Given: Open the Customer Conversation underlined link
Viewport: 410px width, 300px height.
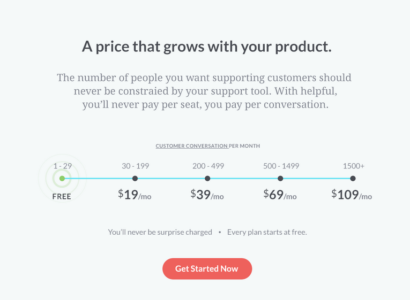Looking at the screenshot, I should (192, 146).
